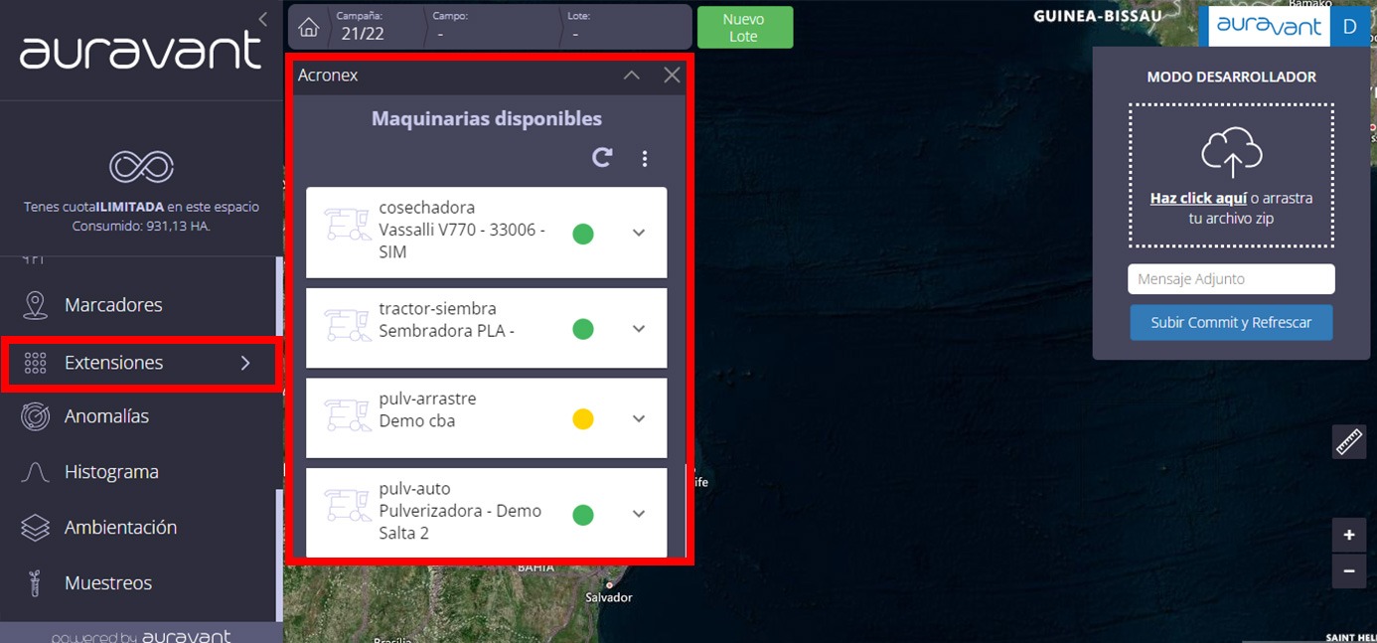
Task: Click Subir Commit y Refrescar button
Action: tap(1231, 322)
